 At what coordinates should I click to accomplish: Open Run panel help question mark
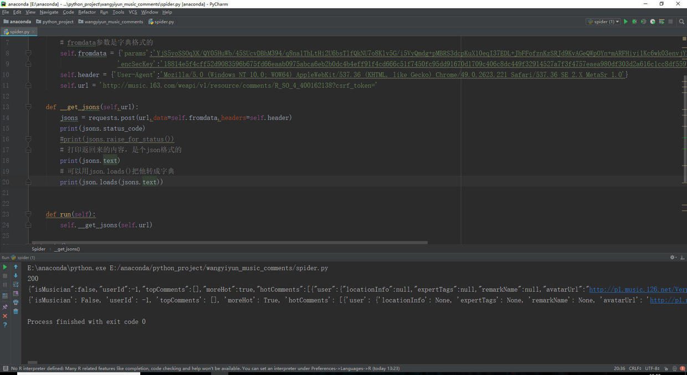point(5,325)
